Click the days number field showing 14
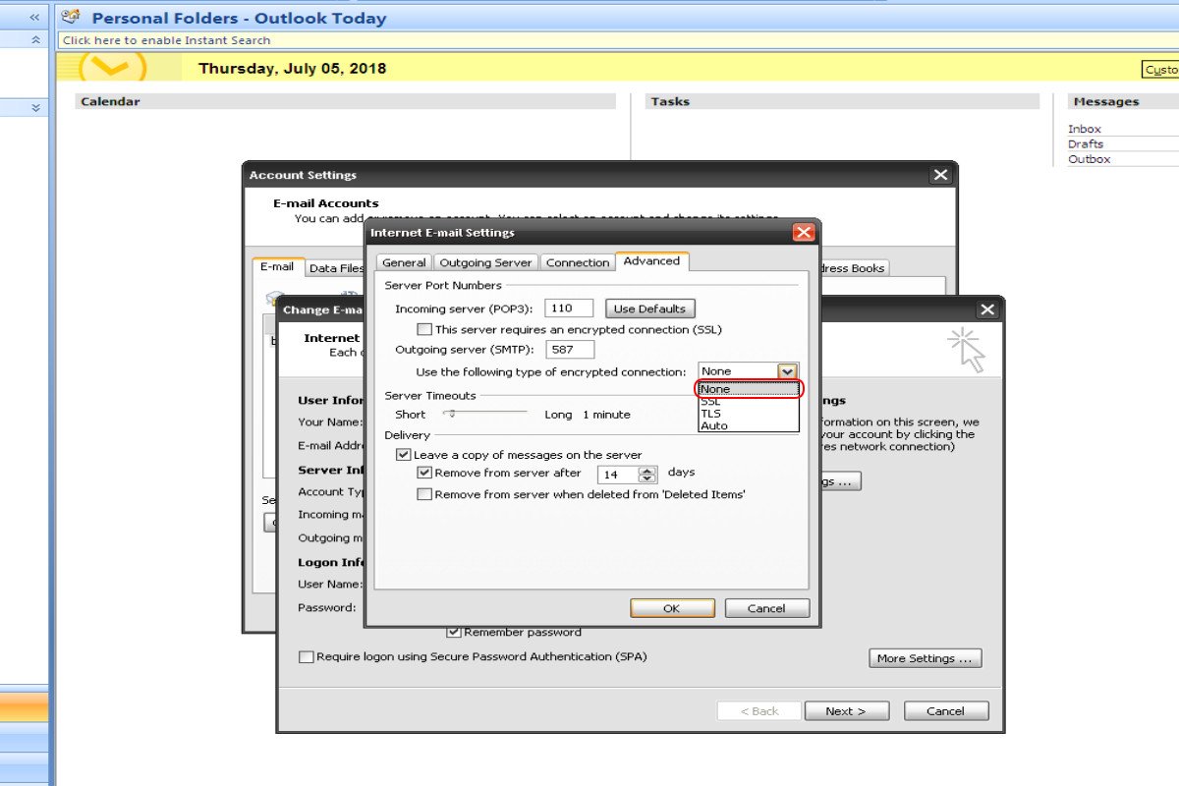1179x786 pixels. point(618,475)
